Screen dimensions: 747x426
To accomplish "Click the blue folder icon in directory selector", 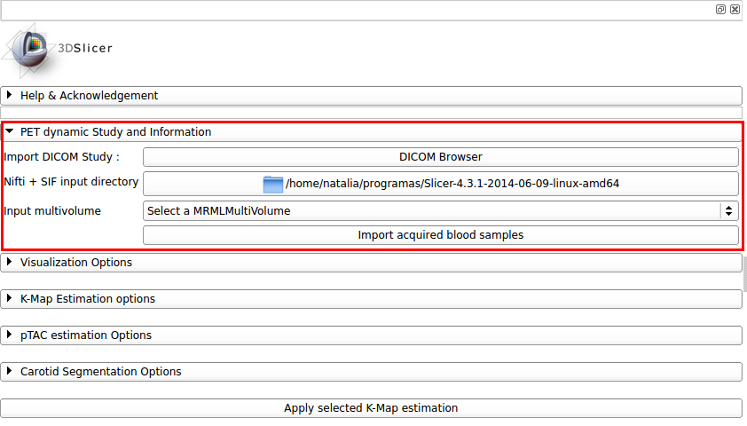I will coord(273,184).
